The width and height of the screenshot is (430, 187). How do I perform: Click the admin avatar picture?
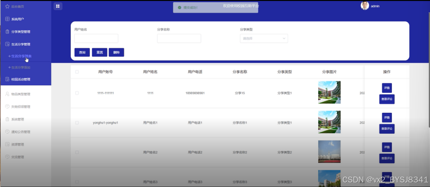coord(365,6)
